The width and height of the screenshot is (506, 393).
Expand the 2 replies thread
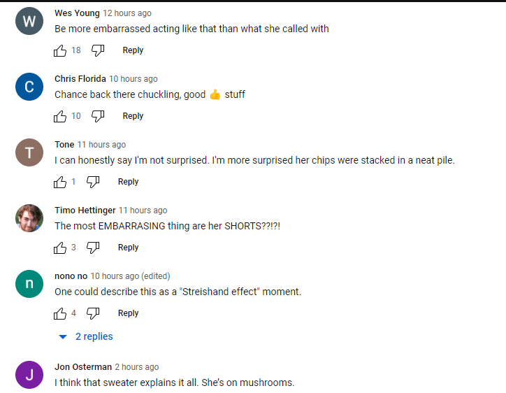click(86, 336)
